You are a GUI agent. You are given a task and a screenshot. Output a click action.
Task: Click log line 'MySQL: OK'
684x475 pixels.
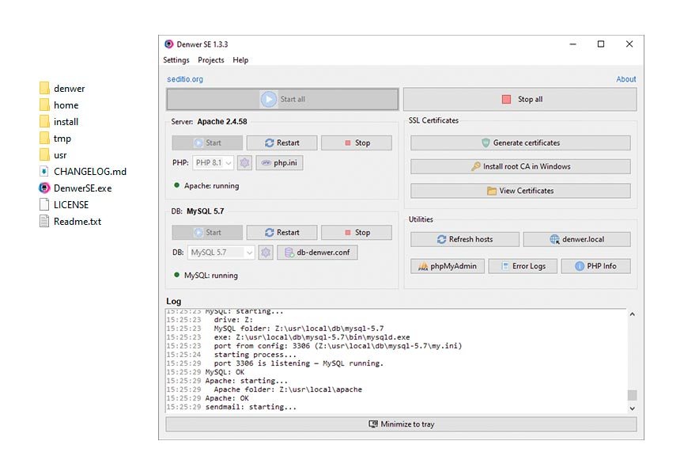tap(225, 372)
